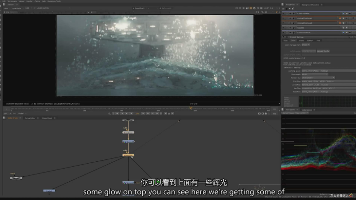Select the Viewer1 tab
The height and width of the screenshot is (200, 356).
coord(11,5)
